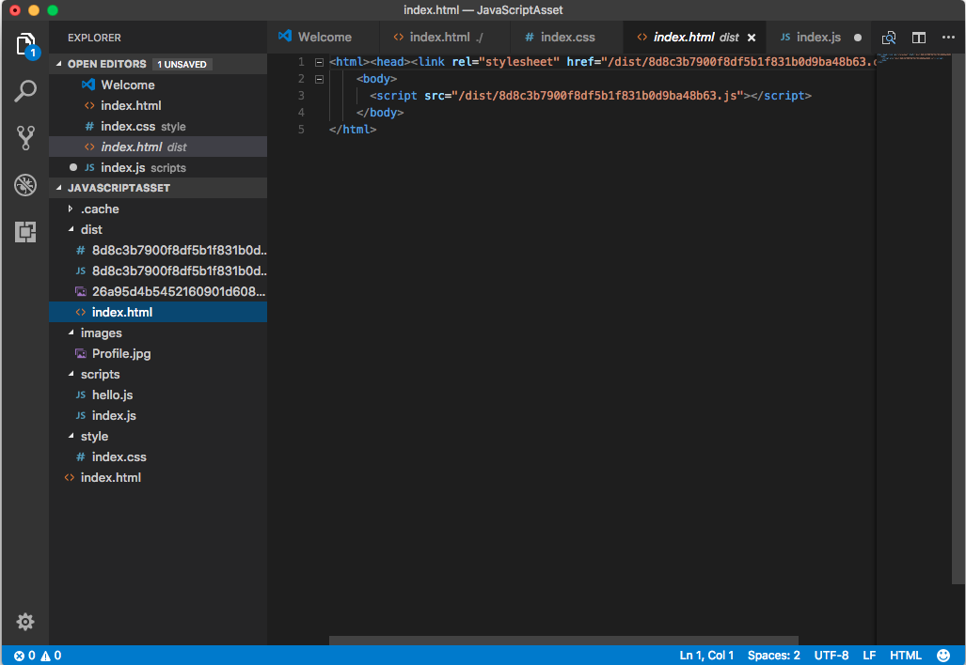Screen dimensions: 966x665
Task: Open the Extensions view
Action: click(25, 232)
